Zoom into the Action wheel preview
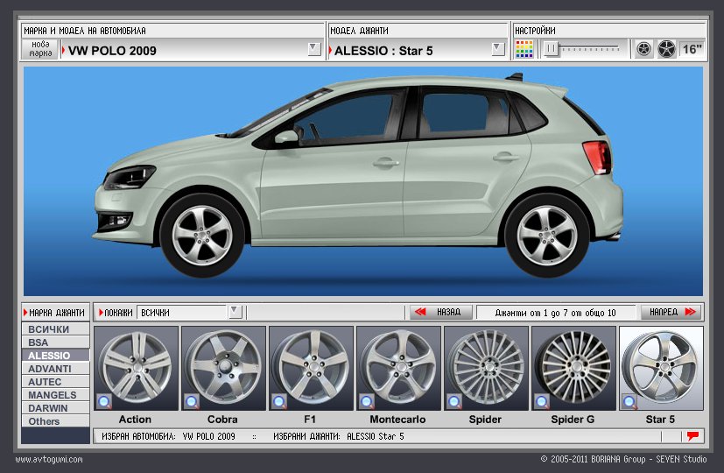This screenshot has width=724, height=473. (x=104, y=401)
